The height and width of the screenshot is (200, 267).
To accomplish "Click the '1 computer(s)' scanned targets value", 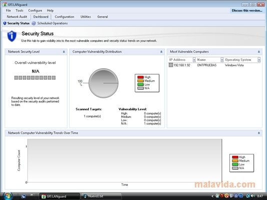I will point(92,116).
